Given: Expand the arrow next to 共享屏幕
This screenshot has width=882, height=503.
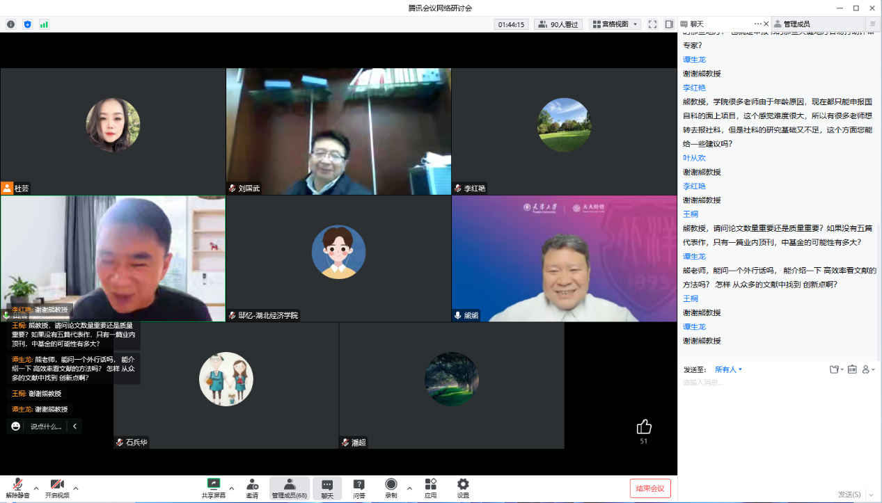Looking at the screenshot, I should 231,488.
